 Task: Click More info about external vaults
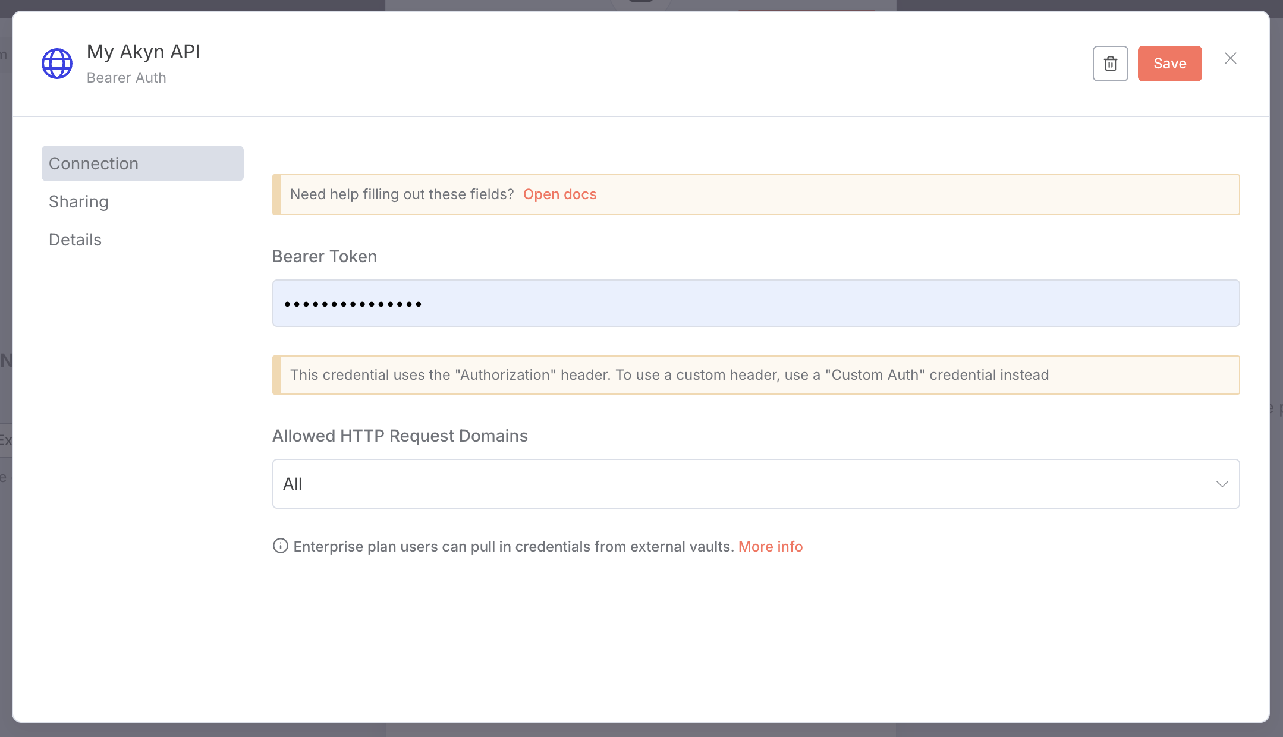tap(770, 546)
